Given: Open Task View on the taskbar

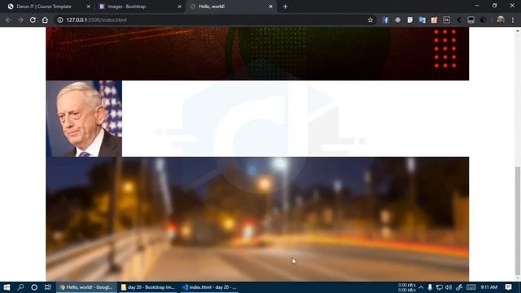Looking at the screenshot, I should 48,287.
